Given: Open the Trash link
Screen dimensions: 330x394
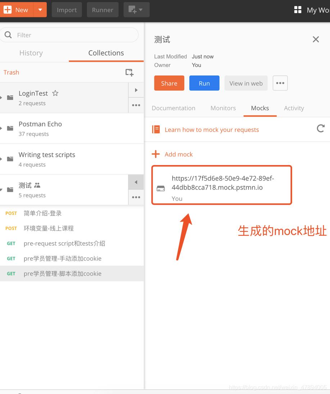Looking at the screenshot, I should 11,72.
